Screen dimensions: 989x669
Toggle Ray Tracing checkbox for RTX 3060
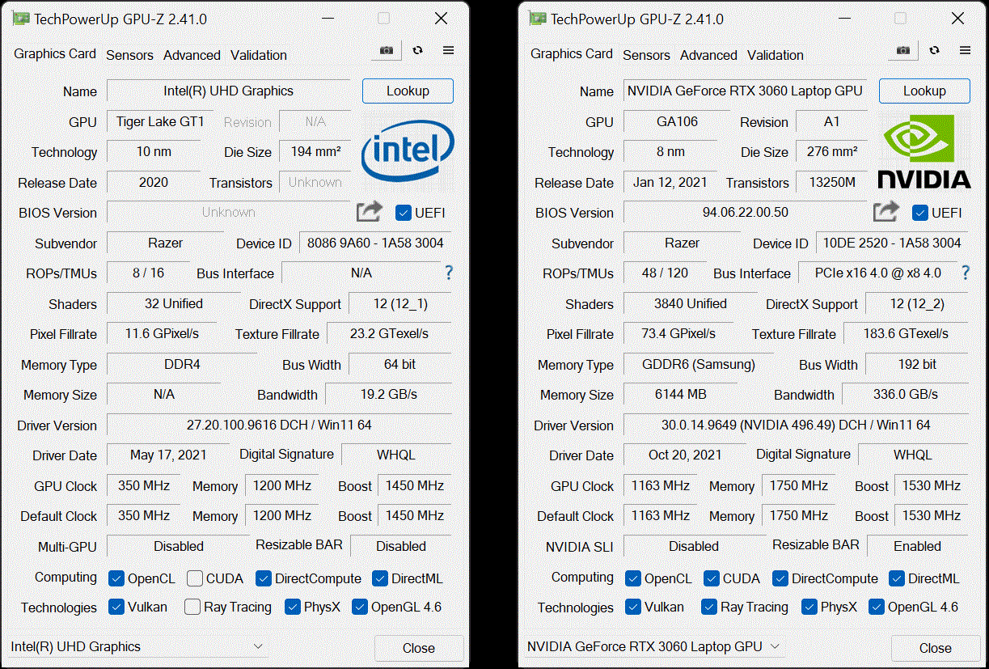coord(709,607)
